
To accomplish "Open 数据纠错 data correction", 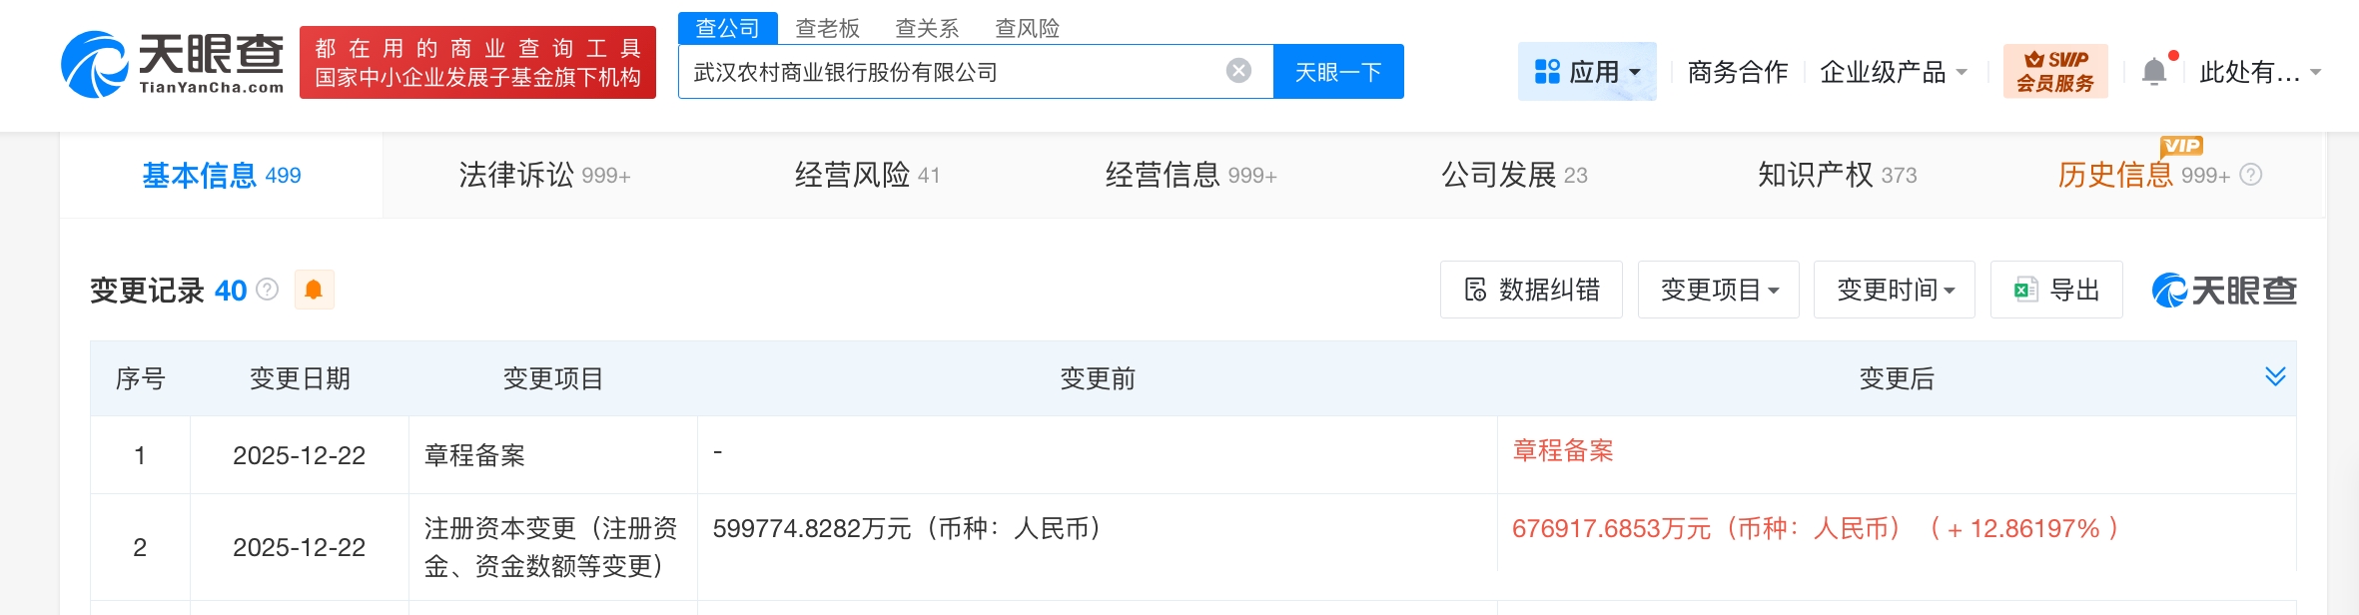I will (x=1531, y=291).
